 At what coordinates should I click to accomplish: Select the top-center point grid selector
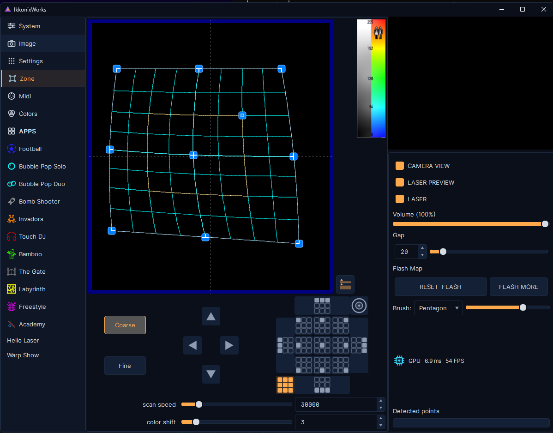pos(322,326)
